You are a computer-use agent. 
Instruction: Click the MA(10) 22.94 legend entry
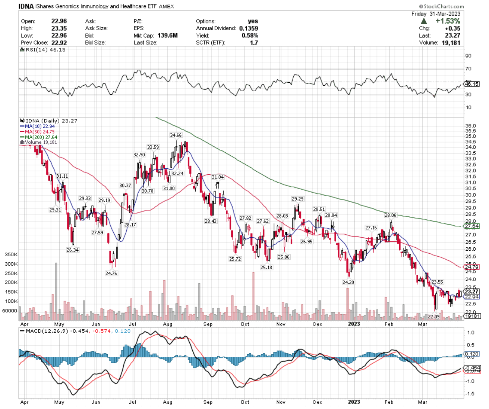point(37,126)
